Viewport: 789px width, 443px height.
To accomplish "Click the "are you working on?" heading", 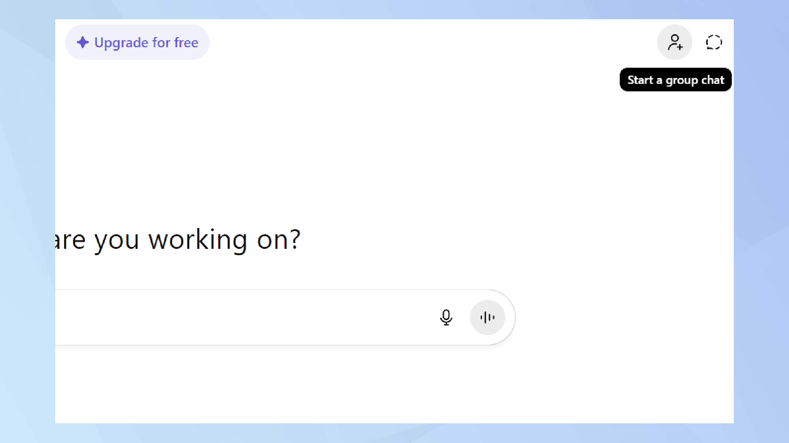I will 178,239.
